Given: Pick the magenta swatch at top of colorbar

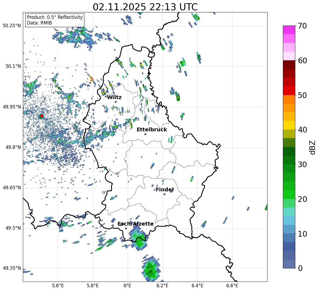Looking at the screenshot, I should (x=289, y=30).
